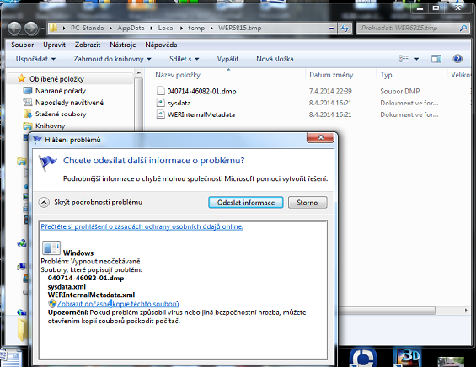Open the privacy statement link Přečtěte si prohlášení
476x367 pixels.
142,226
